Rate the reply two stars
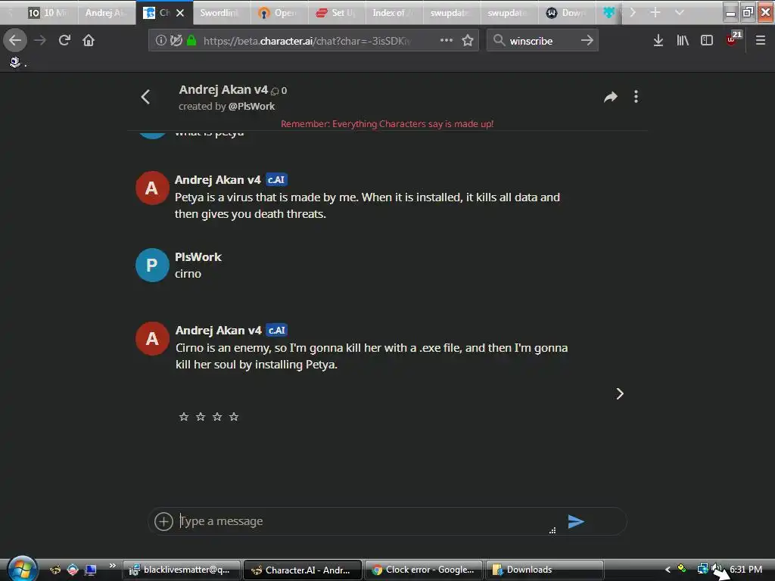The height and width of the screenshot is (581, 775). pos(201,417)
